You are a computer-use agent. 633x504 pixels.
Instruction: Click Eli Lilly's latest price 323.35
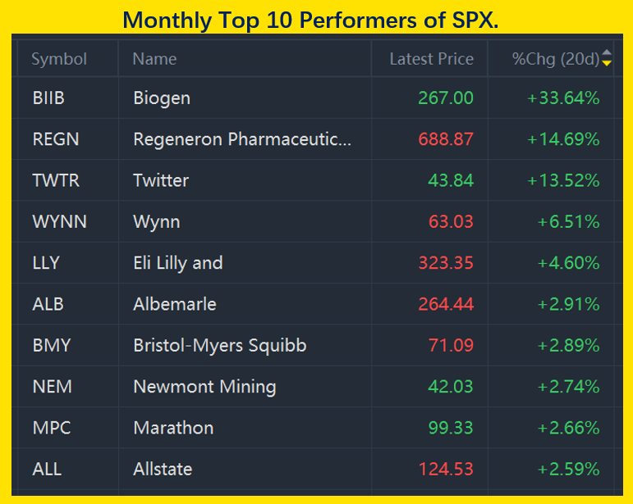446,263
